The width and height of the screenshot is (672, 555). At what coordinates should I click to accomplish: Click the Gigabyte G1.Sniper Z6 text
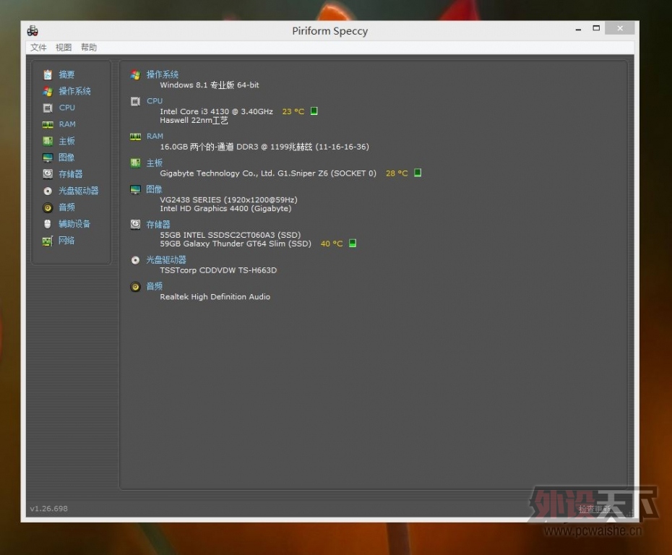point(268,173)
